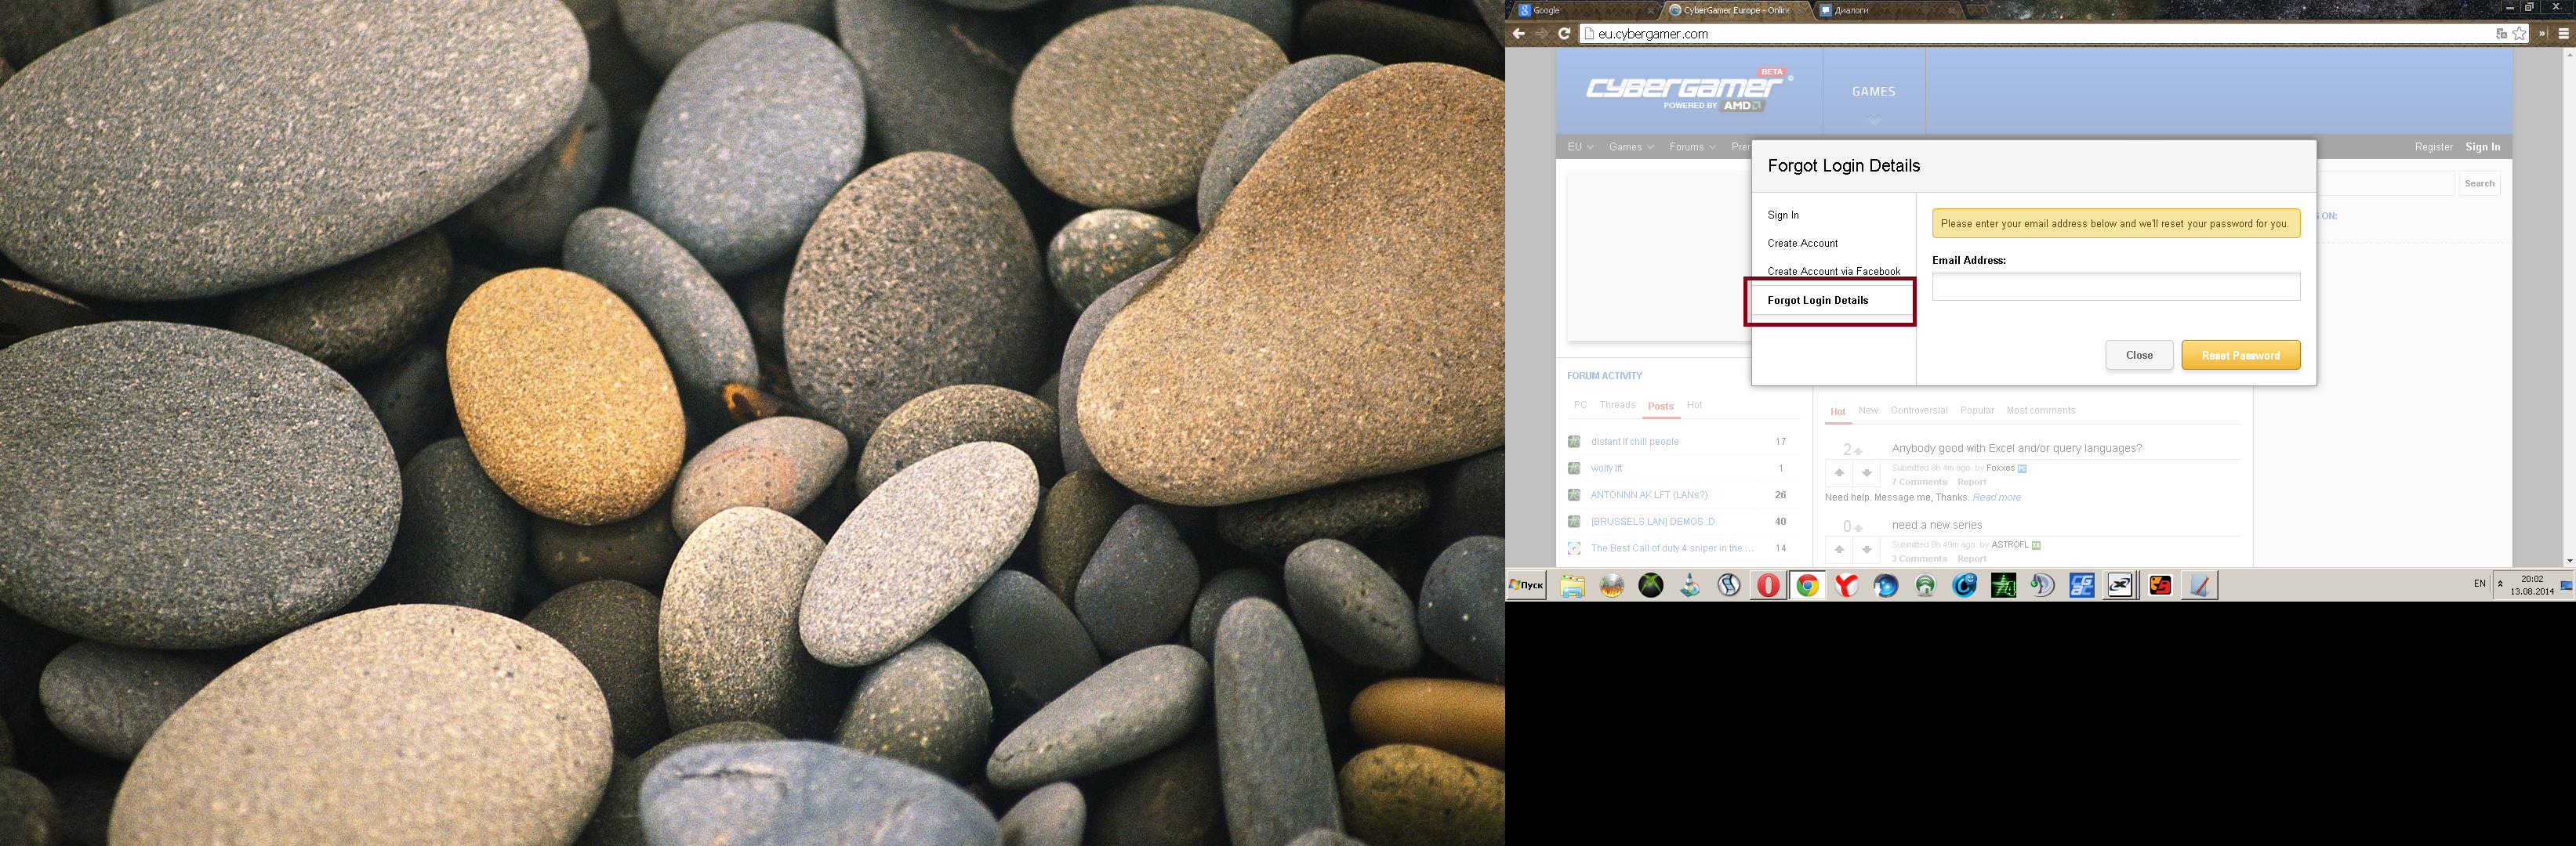Open the 'distant lf chill people' thread
Image resolution: width=2576 pixels, height=846 pixels.
[x=1634, y=442]
